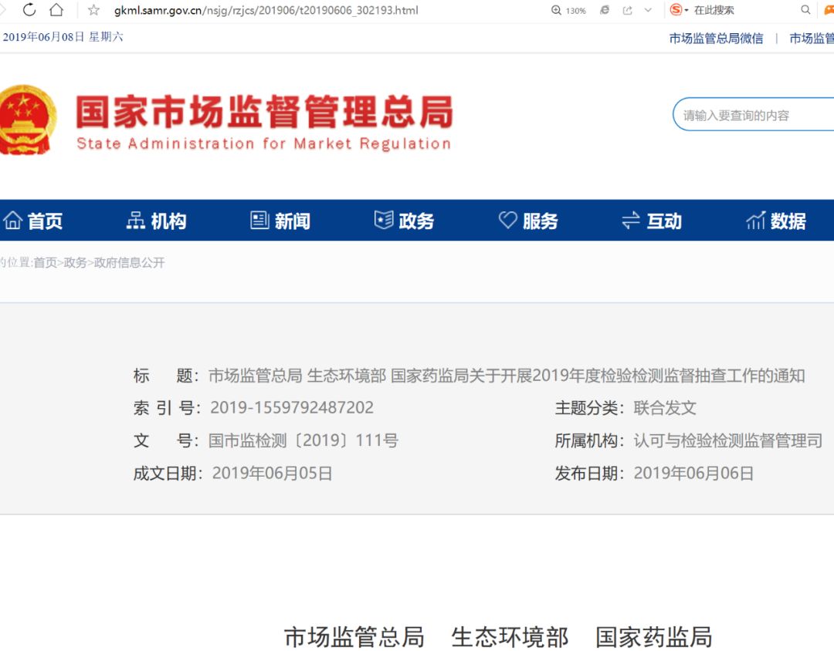Click the newspaper icon beside 新闻
The height and width of the screenshot is (651, 834).
coord(259,220)
